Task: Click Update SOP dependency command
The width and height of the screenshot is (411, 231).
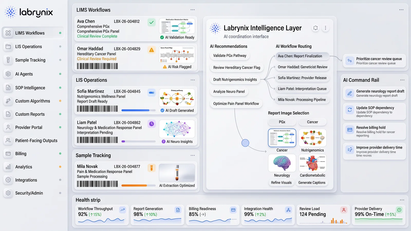Action: (x=375, y=112)
